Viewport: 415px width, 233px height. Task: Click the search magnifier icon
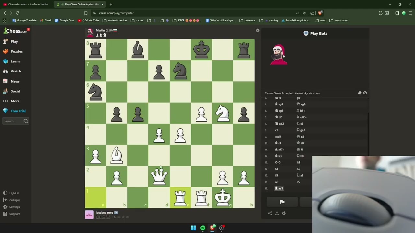tap(26, 121)
